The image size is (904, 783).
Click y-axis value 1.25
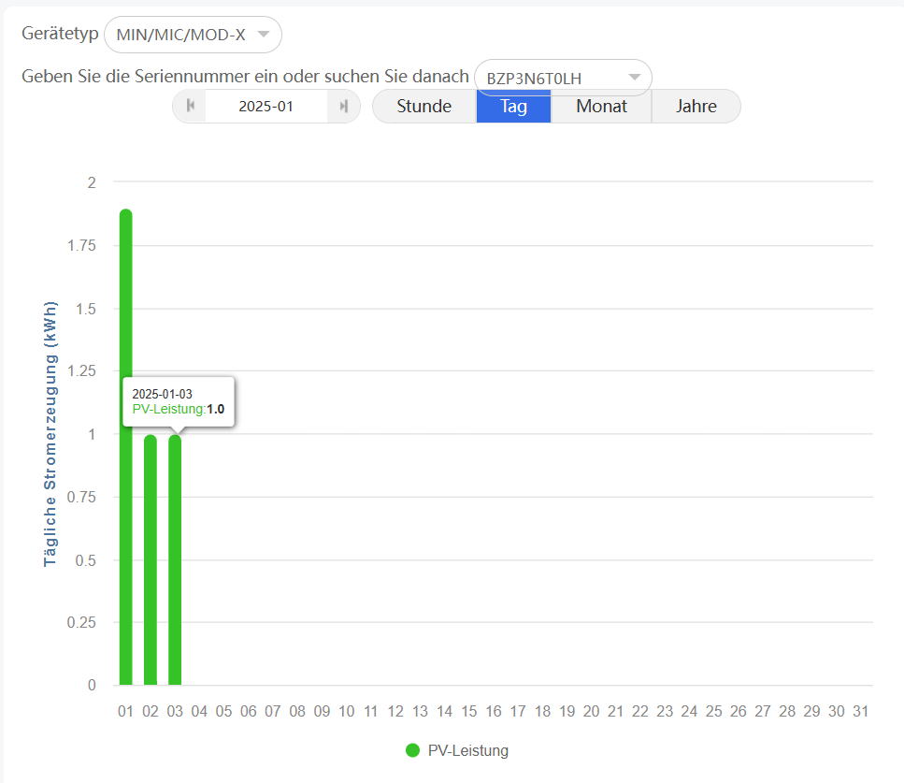tap(82, 371)
